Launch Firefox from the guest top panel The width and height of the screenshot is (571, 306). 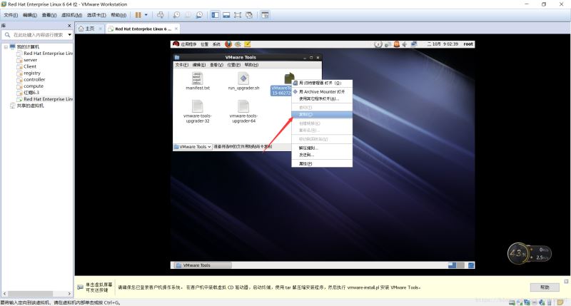tap(228, 44)
